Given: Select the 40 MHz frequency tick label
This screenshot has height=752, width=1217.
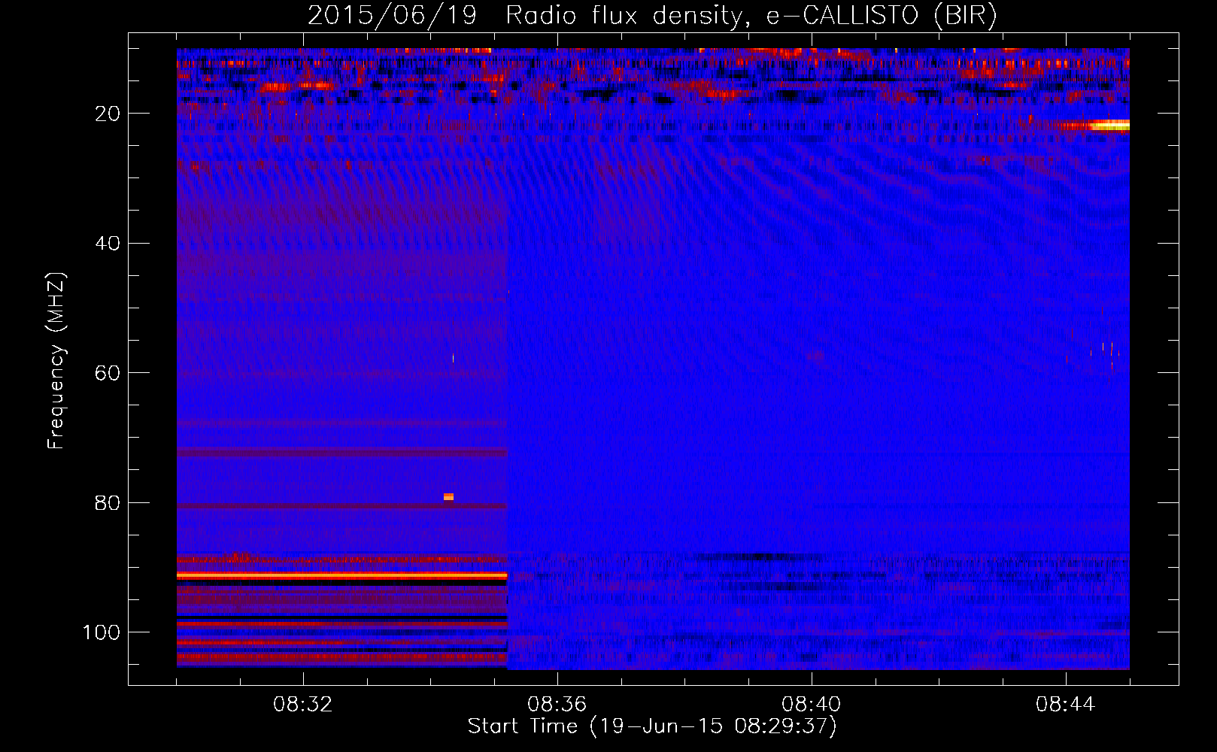Looking at the screenshot, I should (x=108, y=243).
